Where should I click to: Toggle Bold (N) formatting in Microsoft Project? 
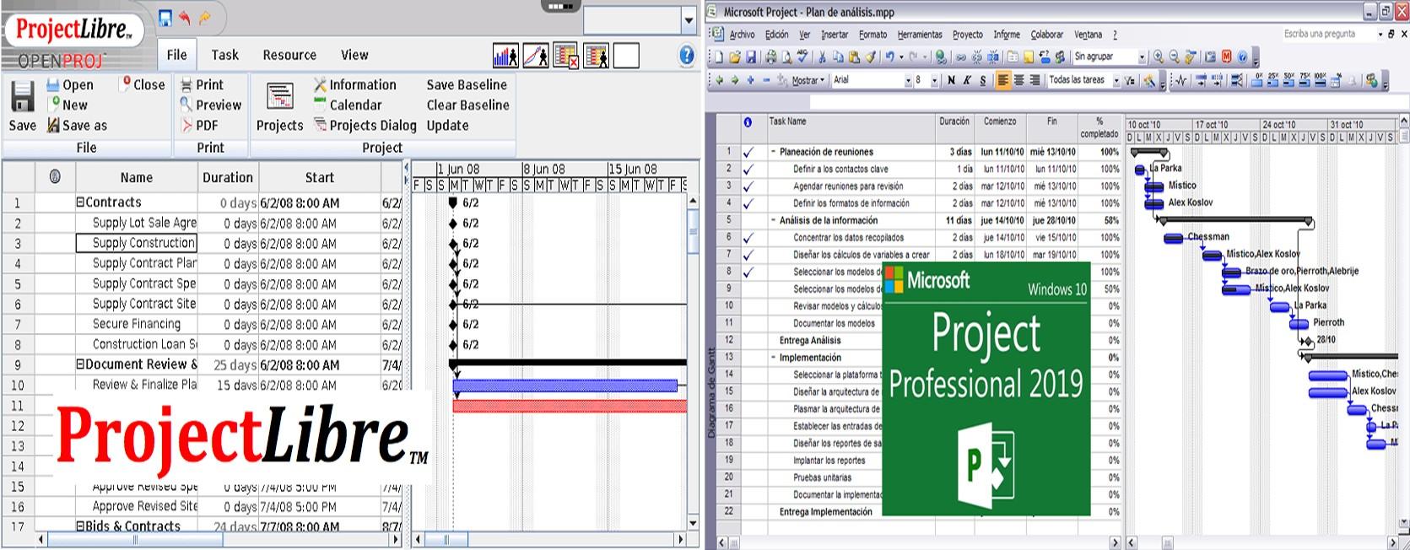coord(951,80)
